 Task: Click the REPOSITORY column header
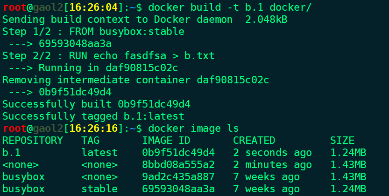tap(33, 141)
